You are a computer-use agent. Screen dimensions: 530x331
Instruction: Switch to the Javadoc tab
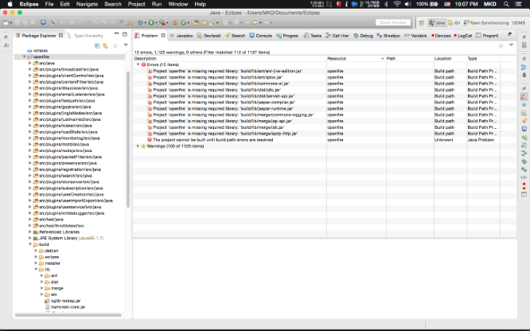[x=181, y=36]
